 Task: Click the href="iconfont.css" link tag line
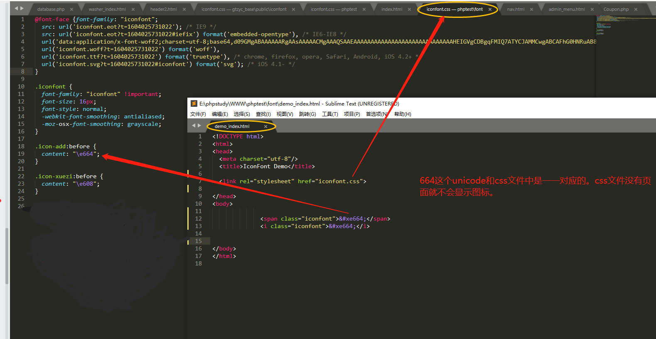tap(292, 181)
